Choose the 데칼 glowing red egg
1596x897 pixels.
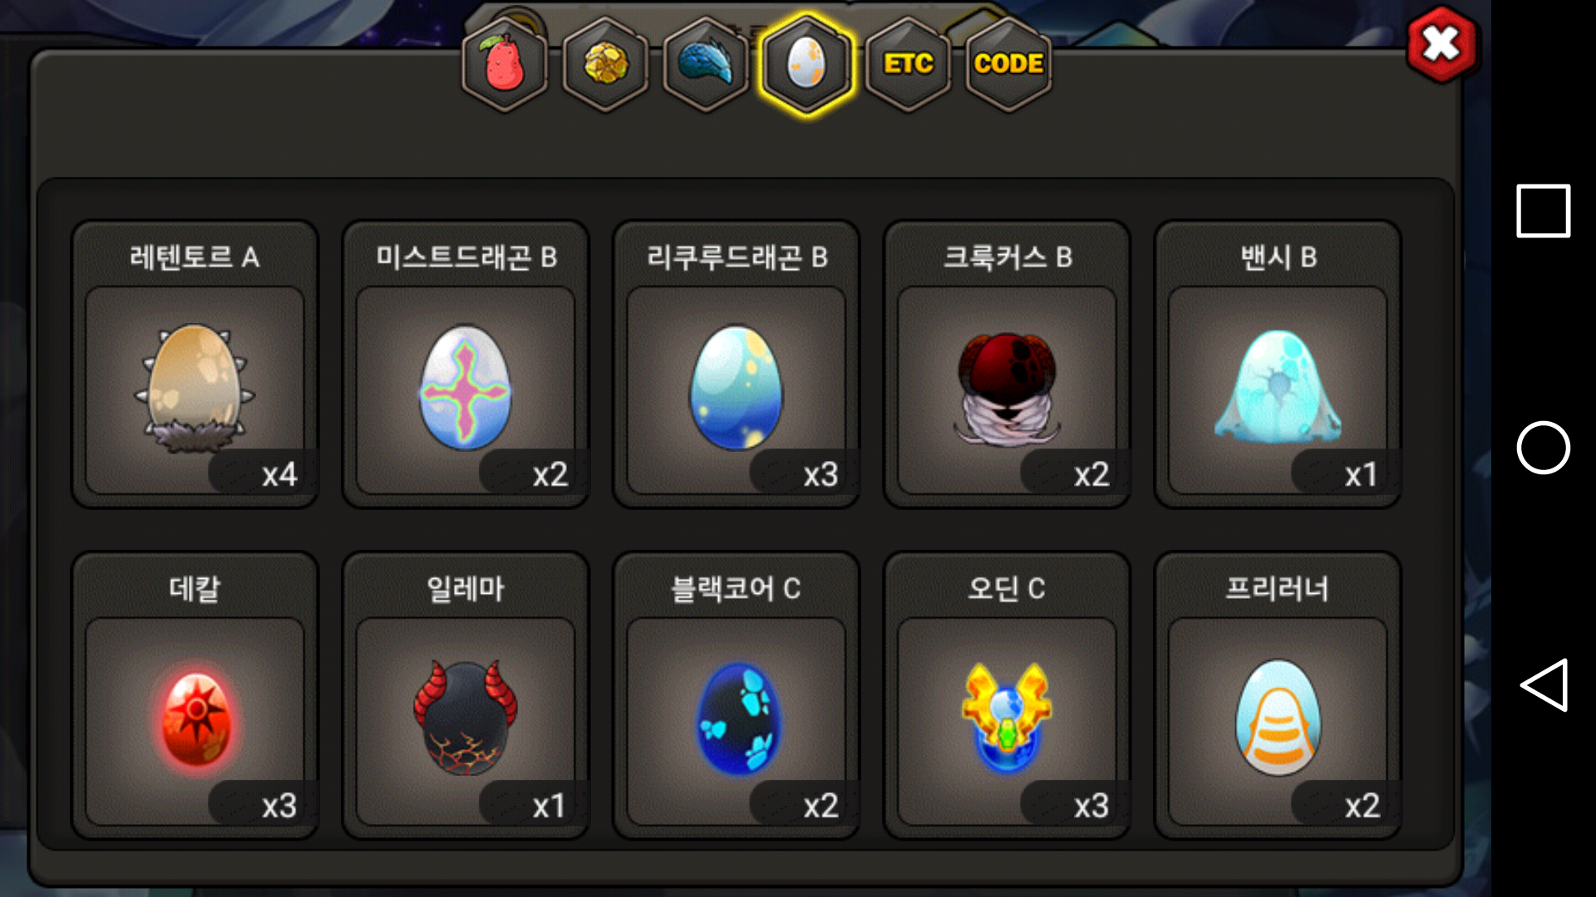[x=195, y=695]
